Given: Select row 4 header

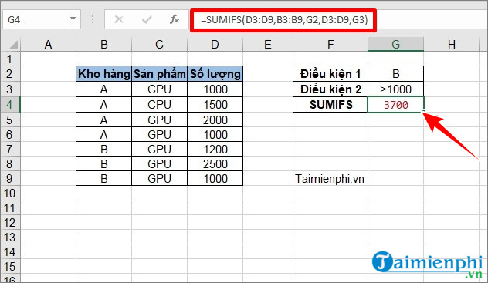Looking at the screenshot, I should click(x=9, y=105).
